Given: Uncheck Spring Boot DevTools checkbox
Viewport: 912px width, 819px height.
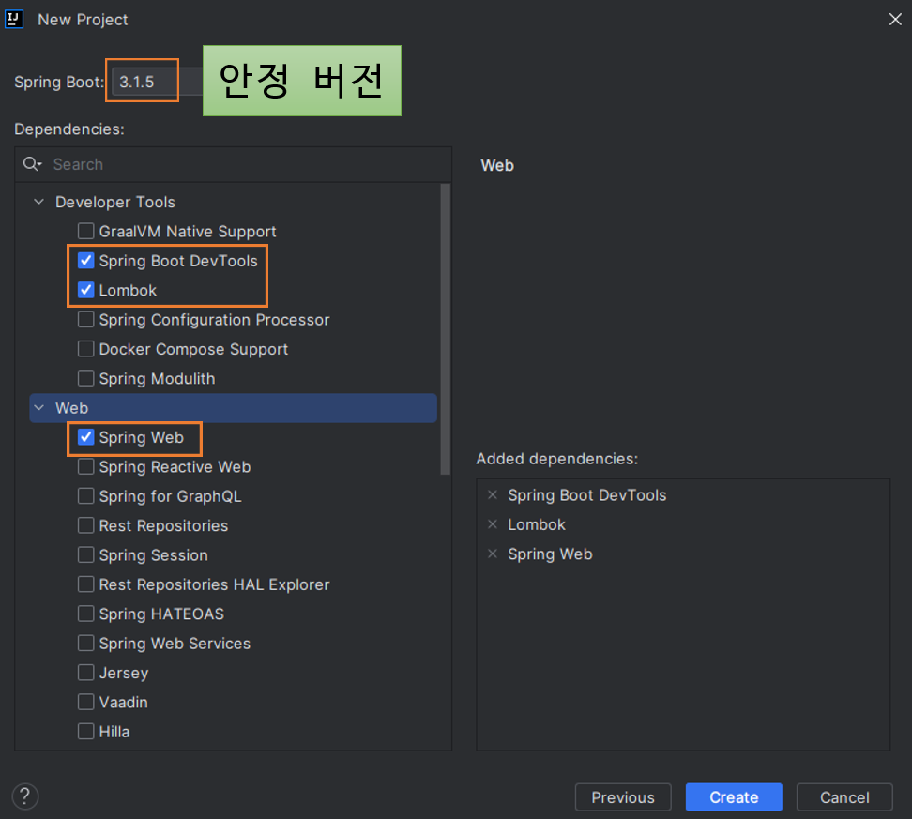Looking at the screenshot, I should (86, 261).
